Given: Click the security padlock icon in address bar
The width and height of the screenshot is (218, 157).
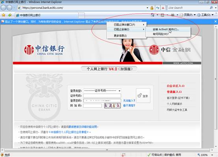Looking at the screenshot, I should [152, 8].
